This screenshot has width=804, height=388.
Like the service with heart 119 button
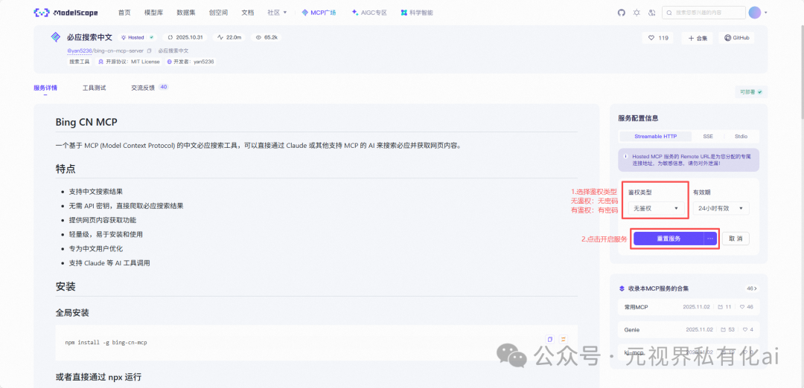pos(658,38)
